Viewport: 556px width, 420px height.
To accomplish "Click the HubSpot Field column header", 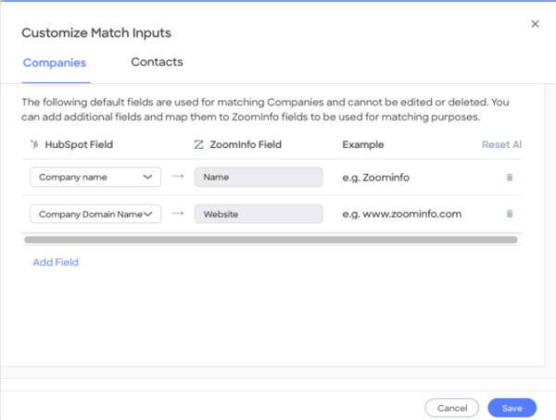I will coord(79,144).
